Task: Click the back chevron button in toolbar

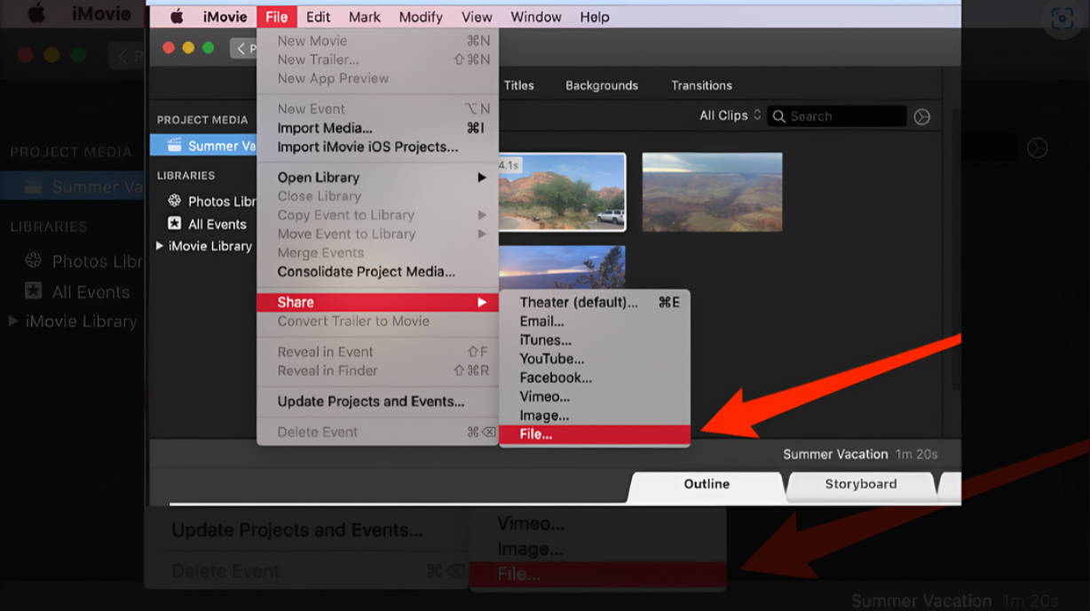Action: [x=243, y=48]
